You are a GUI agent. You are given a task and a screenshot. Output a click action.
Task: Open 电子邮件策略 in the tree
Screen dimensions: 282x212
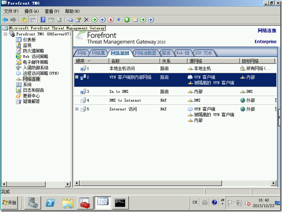(x=35, y=62)
